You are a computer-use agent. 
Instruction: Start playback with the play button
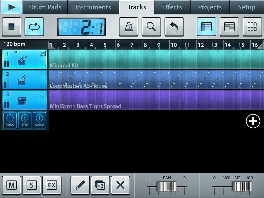pyautogui.click(x=11, y=7)
